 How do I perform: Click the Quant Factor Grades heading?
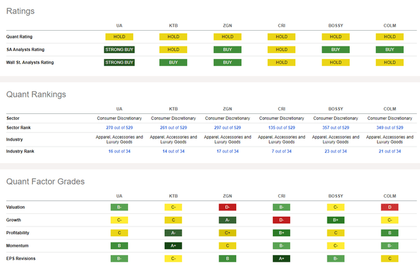45,182
